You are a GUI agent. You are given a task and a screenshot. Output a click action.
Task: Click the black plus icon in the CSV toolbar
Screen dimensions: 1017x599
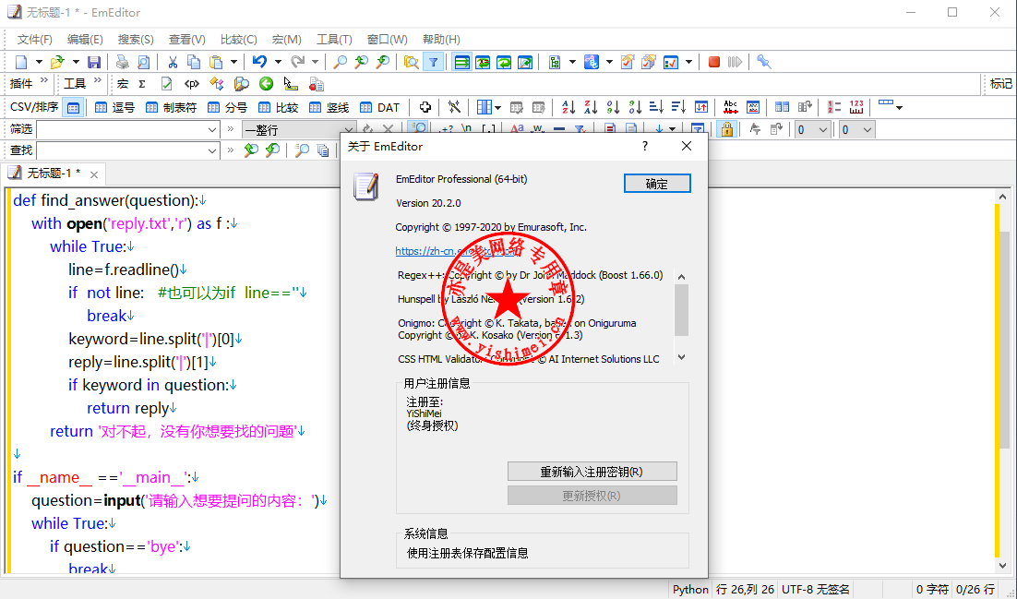pyautogui.click(x=425, y=108)
